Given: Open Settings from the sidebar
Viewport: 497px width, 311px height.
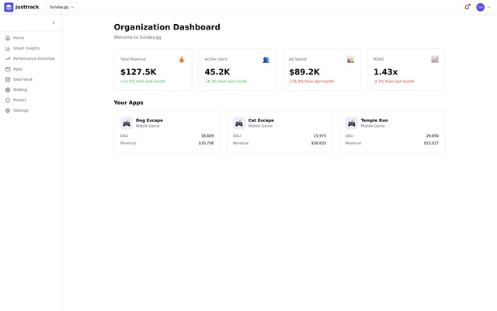Looking at the screenshot, I should coord(20,110).
